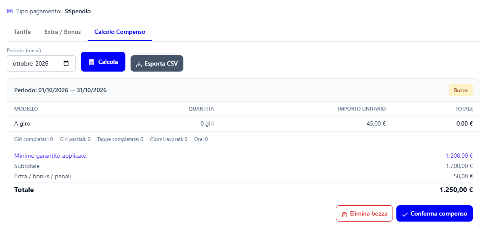Click the payment type ID card icon
This screenshot has height=234, width=487.
[x=10, y=12]
